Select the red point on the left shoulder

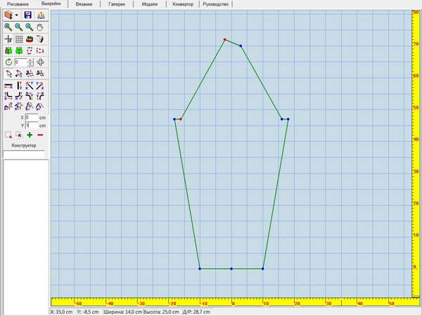181,119
